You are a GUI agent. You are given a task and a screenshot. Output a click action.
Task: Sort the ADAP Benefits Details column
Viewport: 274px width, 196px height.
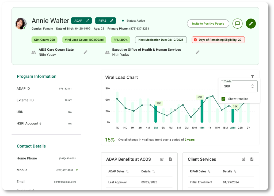153,171
